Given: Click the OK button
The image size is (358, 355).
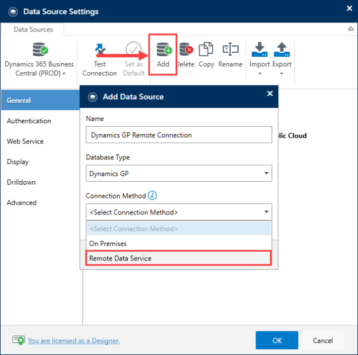Looking at the screenshot, I should pyautogui.click(x=277, y=340).
